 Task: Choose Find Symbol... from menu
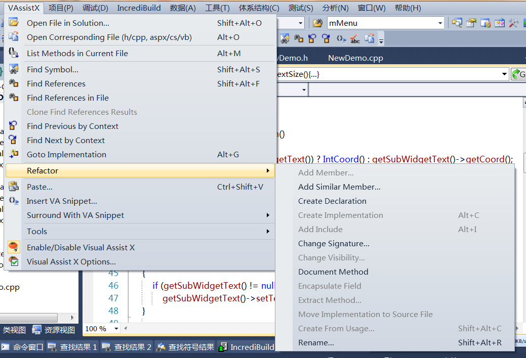pyautogui.click(x=53, y=69)
